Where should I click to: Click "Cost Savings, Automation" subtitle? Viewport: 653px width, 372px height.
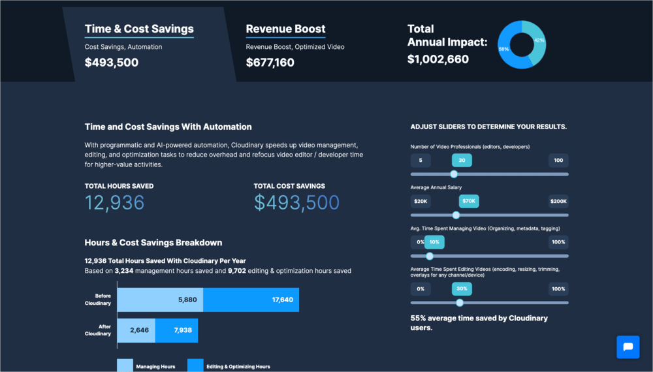pyautogui.click(x=123, y=47)
